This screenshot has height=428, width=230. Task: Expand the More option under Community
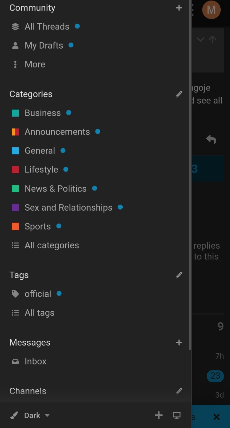pyautogui.click(x=35, y=65)
